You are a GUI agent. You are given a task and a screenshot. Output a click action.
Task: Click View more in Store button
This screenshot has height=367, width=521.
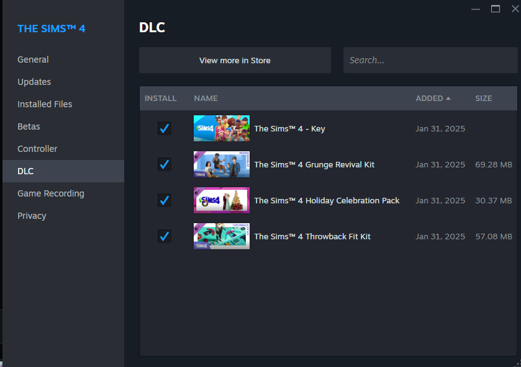coord(235,60)
